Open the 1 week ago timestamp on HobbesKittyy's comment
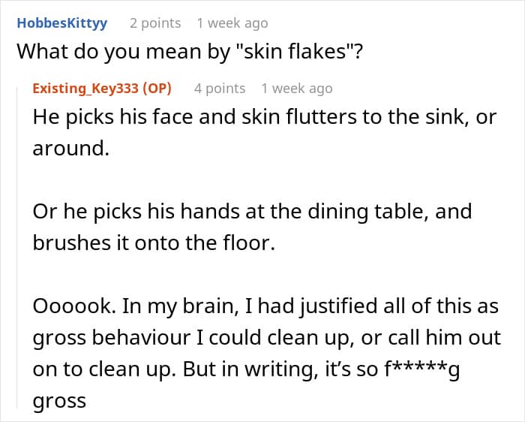Image resolution: width=525 pixels, height=422 pixels. [232, 23]
